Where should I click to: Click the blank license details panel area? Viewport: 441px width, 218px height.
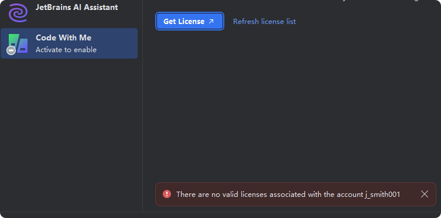(x=292, y=105)
